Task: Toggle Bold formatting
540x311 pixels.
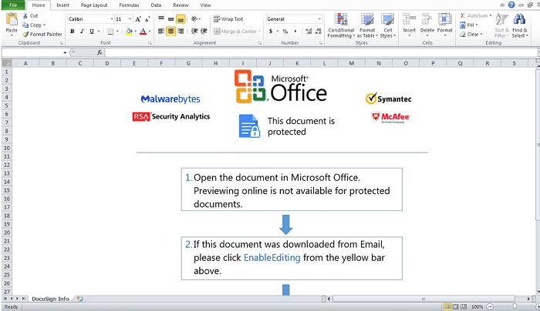Action: point(73,32)
